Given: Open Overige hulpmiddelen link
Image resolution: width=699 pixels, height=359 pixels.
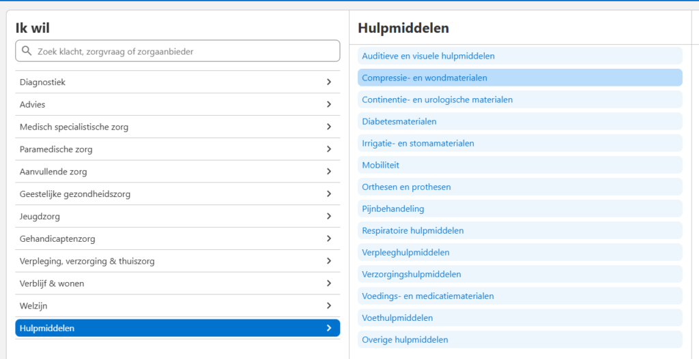Looking at the screenshot, I should click(405, 339).
